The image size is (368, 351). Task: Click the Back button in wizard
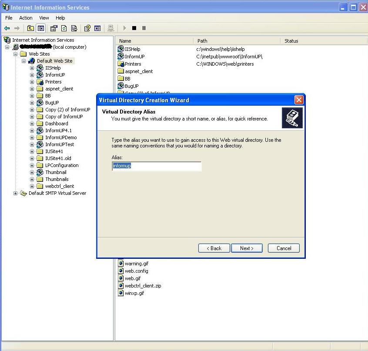pos(214,248)
